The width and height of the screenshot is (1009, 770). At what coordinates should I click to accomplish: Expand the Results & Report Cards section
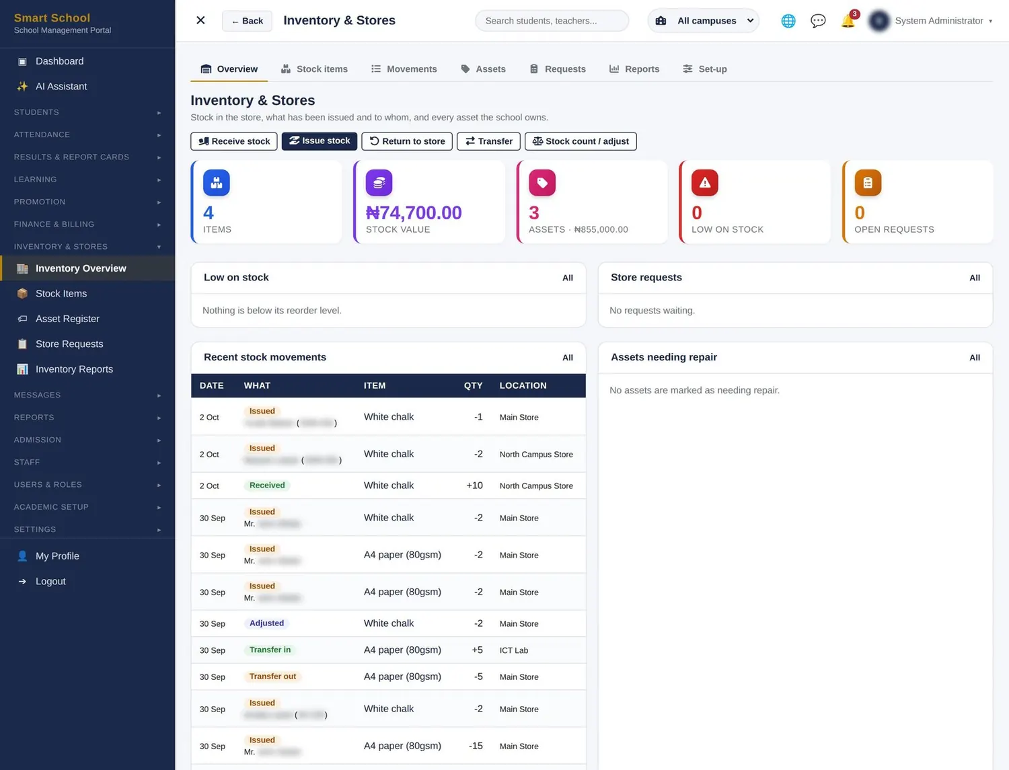(x=87, y=157)
